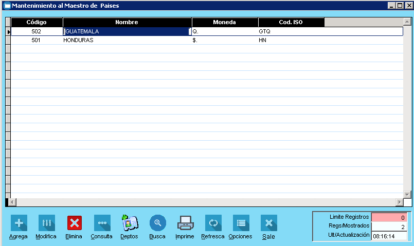
Task: Click the Busca magnifier icon
Action: click(157, 223)
